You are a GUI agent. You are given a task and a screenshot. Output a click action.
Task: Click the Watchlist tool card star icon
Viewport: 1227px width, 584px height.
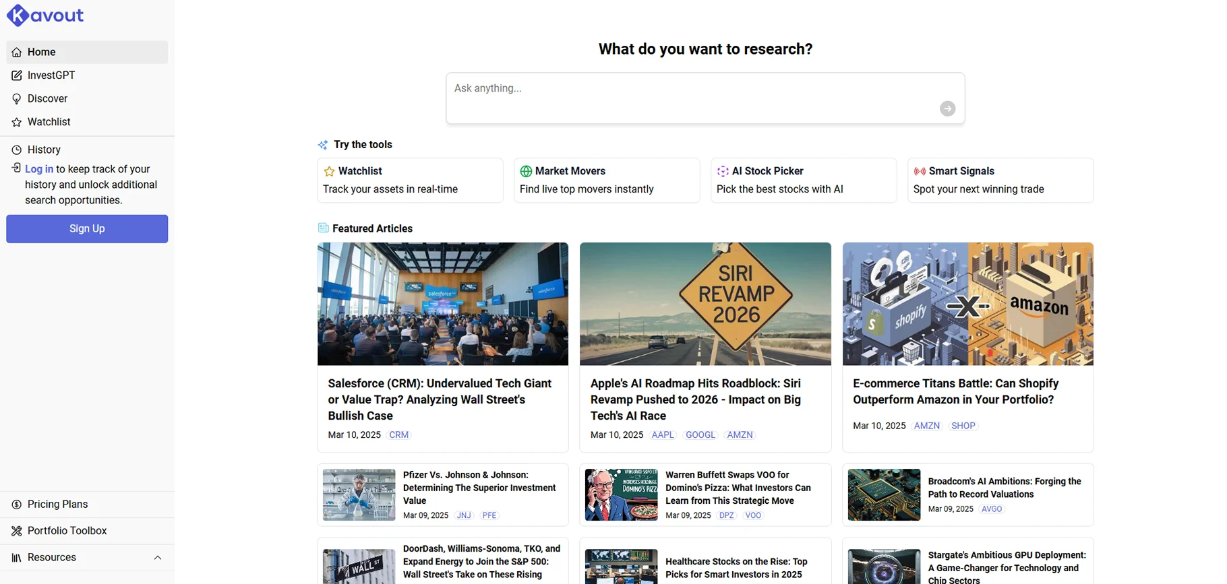(x=329, y=171)
